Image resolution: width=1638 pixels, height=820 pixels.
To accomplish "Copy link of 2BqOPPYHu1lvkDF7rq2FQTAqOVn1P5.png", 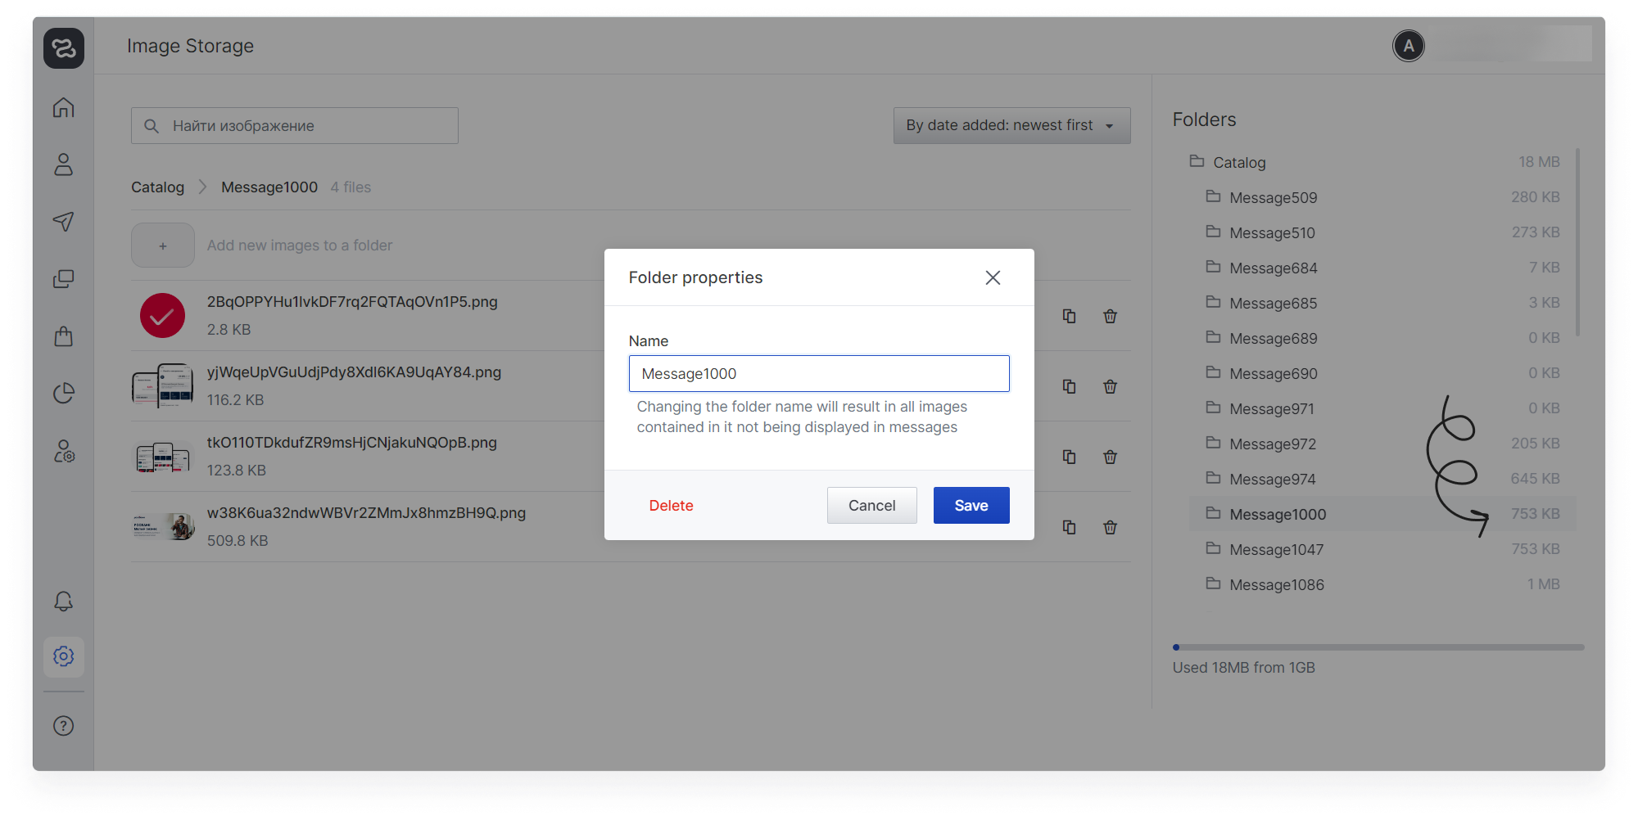I will tap(1069, 316).
